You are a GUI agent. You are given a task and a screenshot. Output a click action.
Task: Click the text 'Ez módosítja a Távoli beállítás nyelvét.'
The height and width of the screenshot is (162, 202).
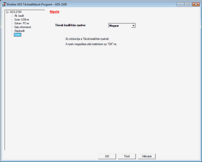pyautogui.click(x=88, y=39)
